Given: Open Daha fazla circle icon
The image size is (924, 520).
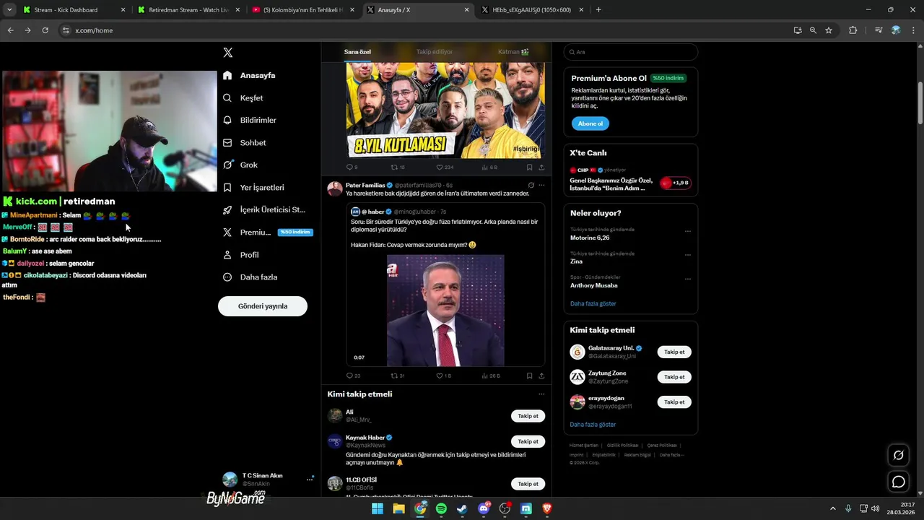Looking at the screenshot, I should [x=227, y=277].
